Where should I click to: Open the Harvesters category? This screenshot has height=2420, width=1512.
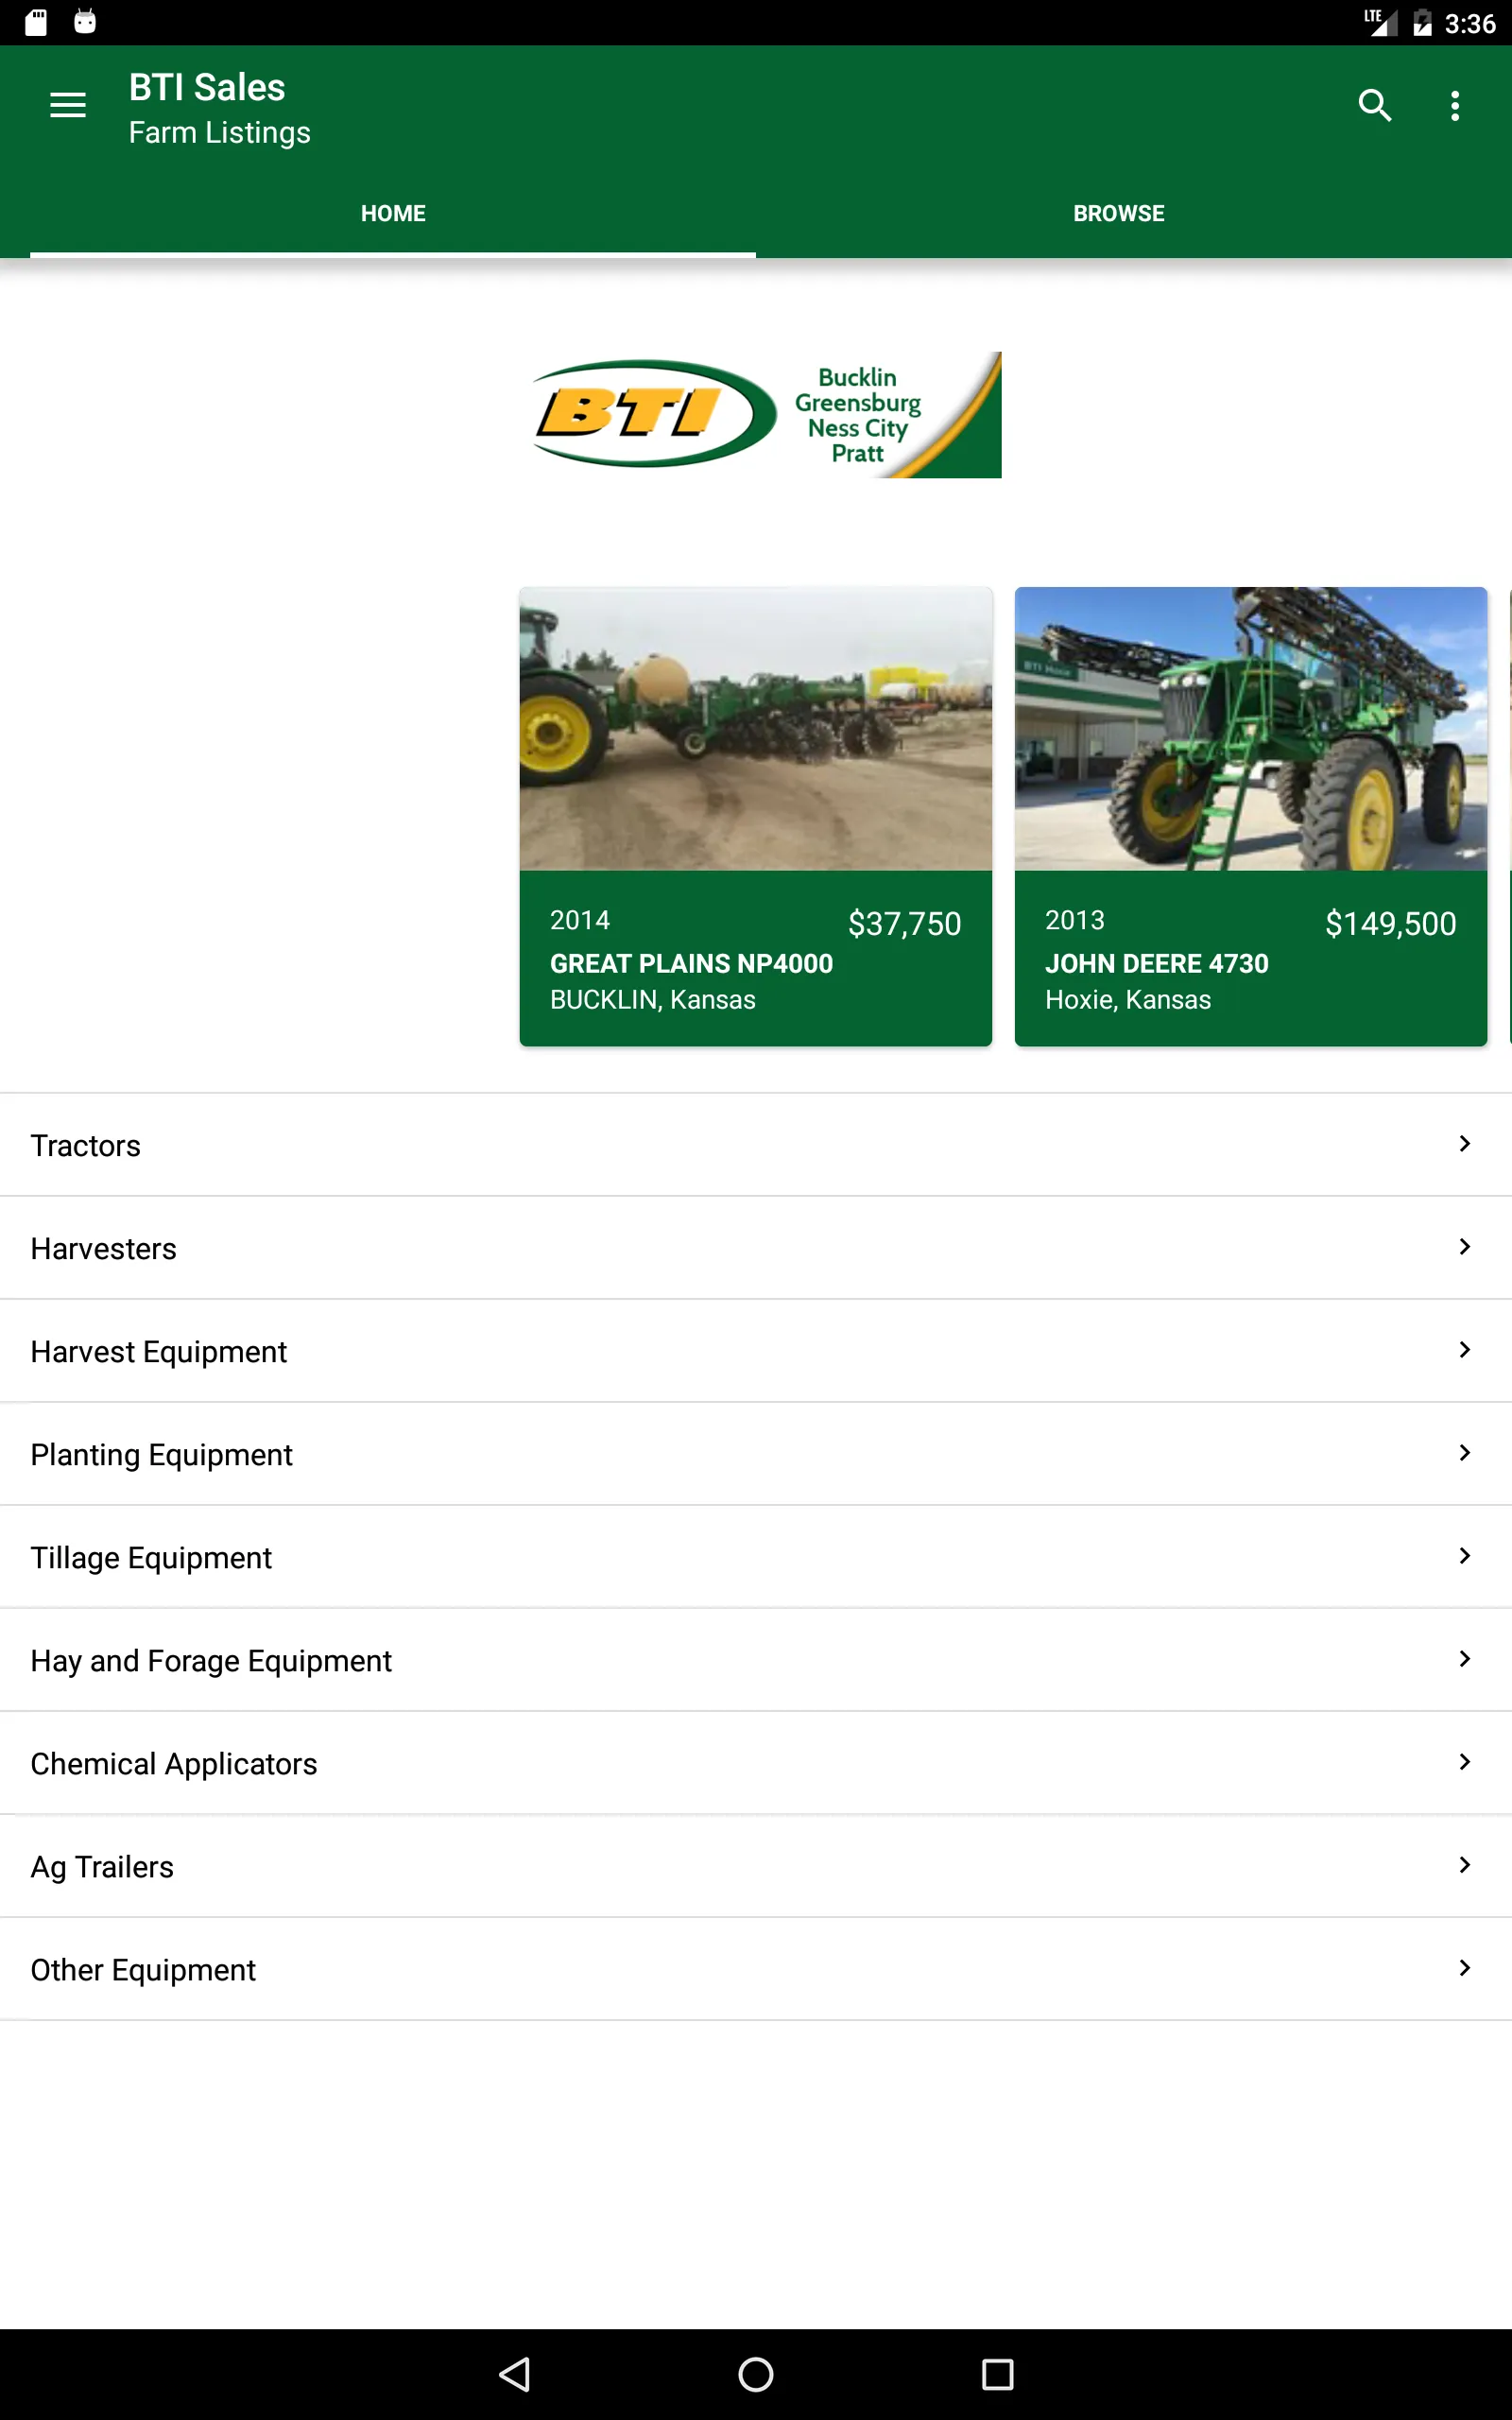pyautogui.click(x=756, y=1248)
